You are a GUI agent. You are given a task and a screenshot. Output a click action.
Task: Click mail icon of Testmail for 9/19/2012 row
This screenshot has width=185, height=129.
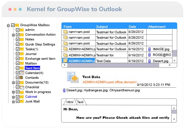click(65, 55)
